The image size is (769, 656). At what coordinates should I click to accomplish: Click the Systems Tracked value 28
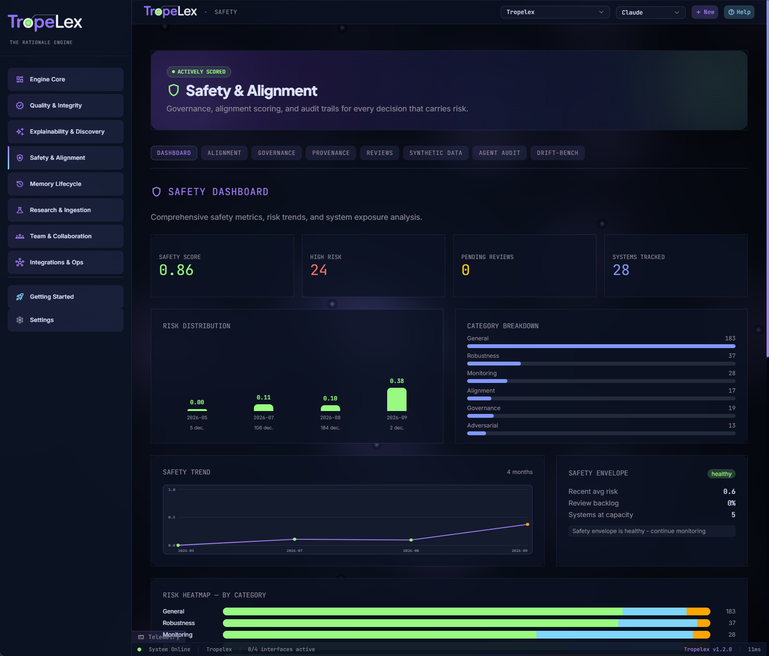(621, 270)
